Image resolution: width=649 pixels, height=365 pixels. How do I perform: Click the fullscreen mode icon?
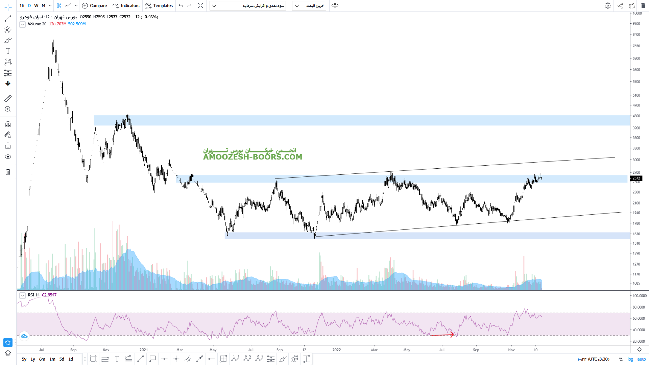click(x=200, y=6)
